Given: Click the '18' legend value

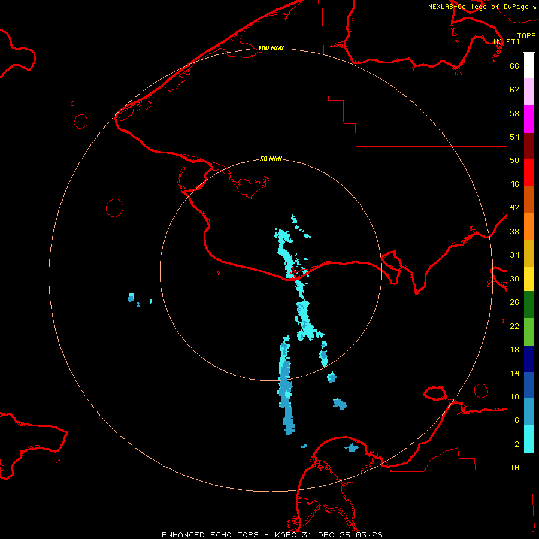Looking at the screenshot, I should point(514,350).
